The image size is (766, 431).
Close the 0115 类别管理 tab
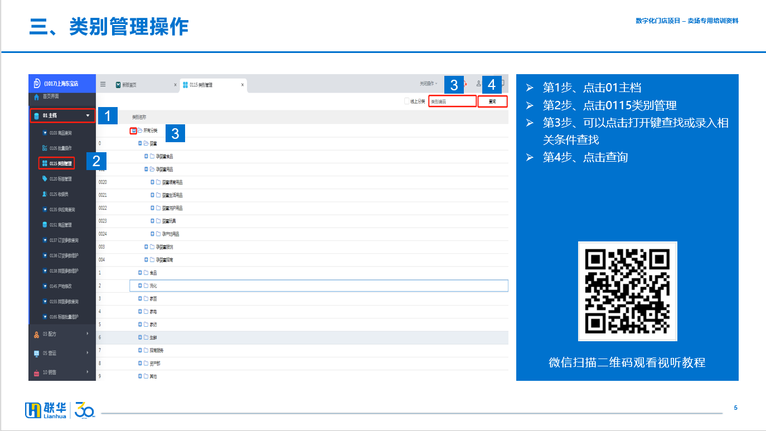243,85
